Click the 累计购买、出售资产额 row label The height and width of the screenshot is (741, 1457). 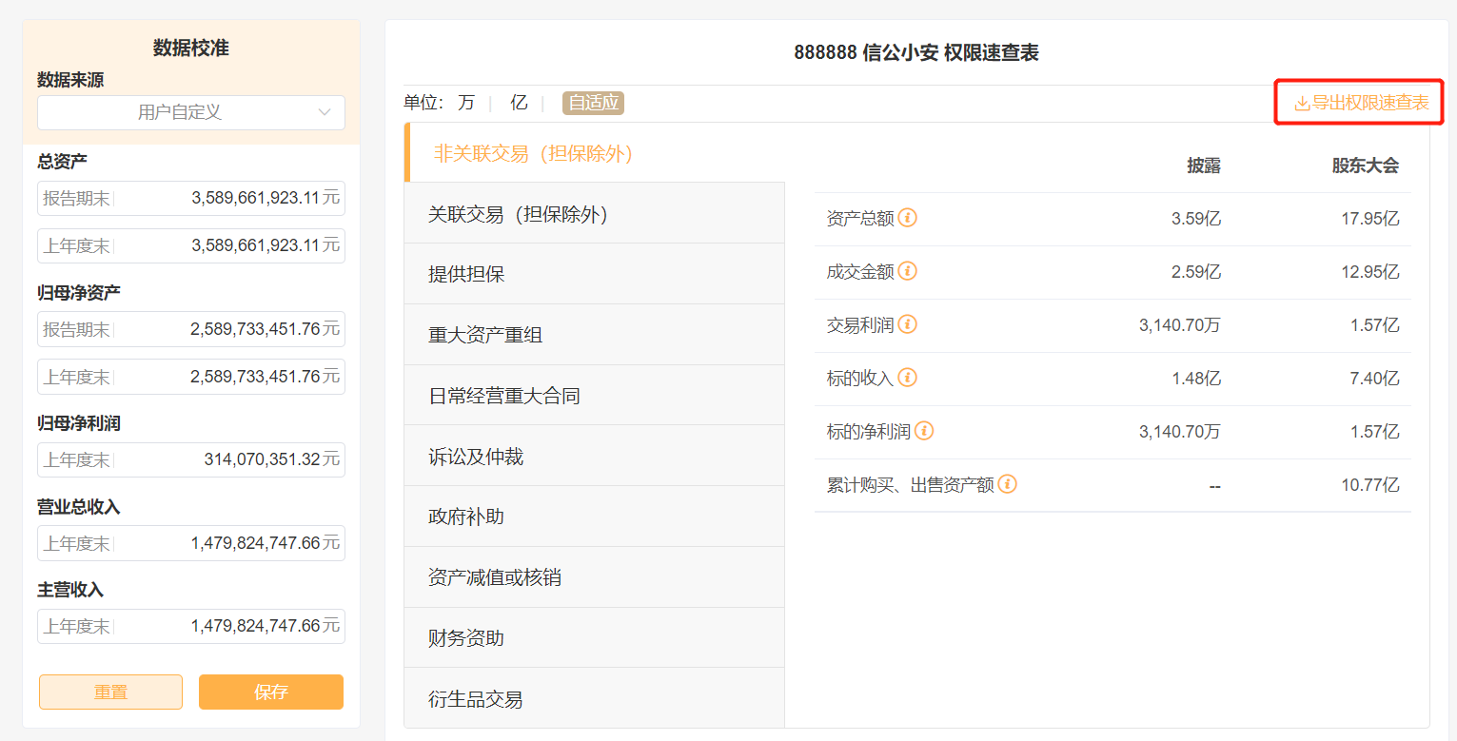point(910,485)
